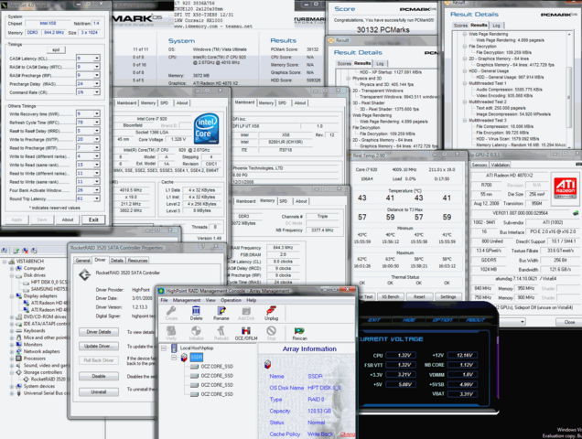Click the OCE/ORLM toolbar icon
This screenshot has height=439, width=582.
[246, 331]
